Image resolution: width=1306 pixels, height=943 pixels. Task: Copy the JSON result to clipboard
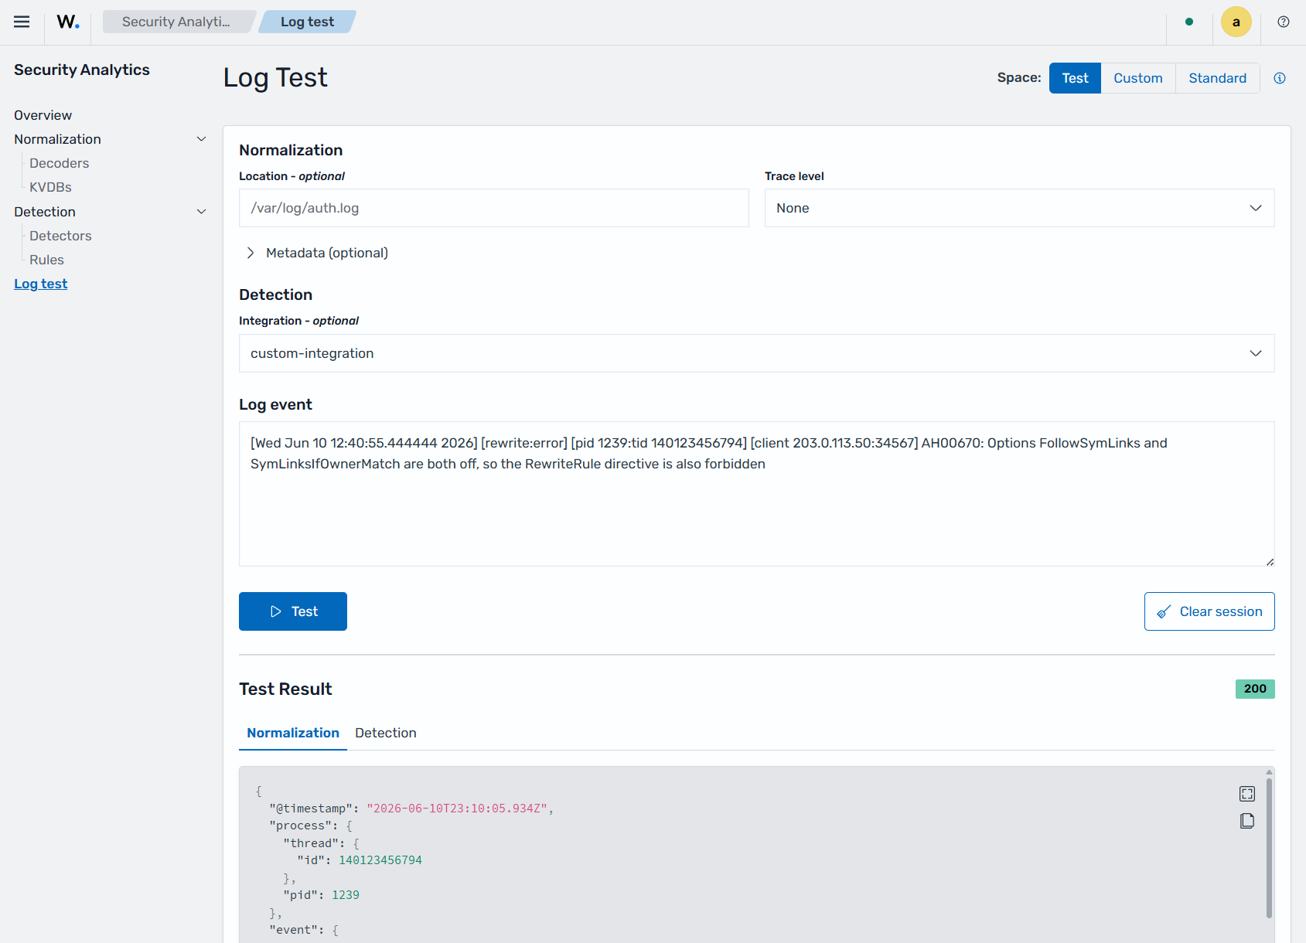coord(1247,821)
